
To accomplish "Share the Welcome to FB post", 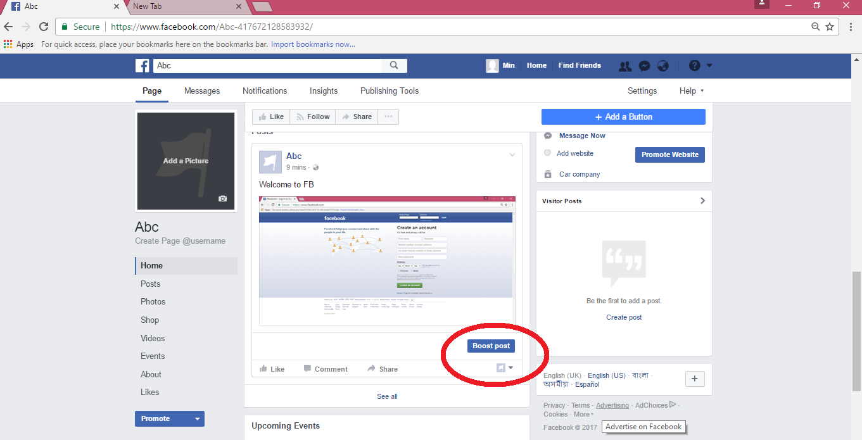I will (382, 369).
